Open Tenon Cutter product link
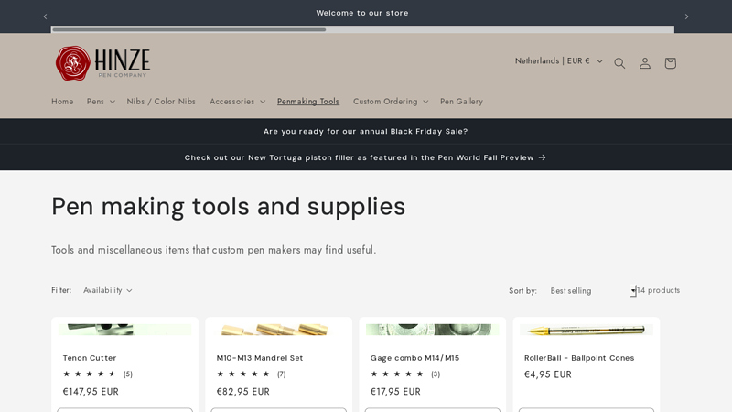The height and width of the screenshot is (412, 732). (90, 358)
